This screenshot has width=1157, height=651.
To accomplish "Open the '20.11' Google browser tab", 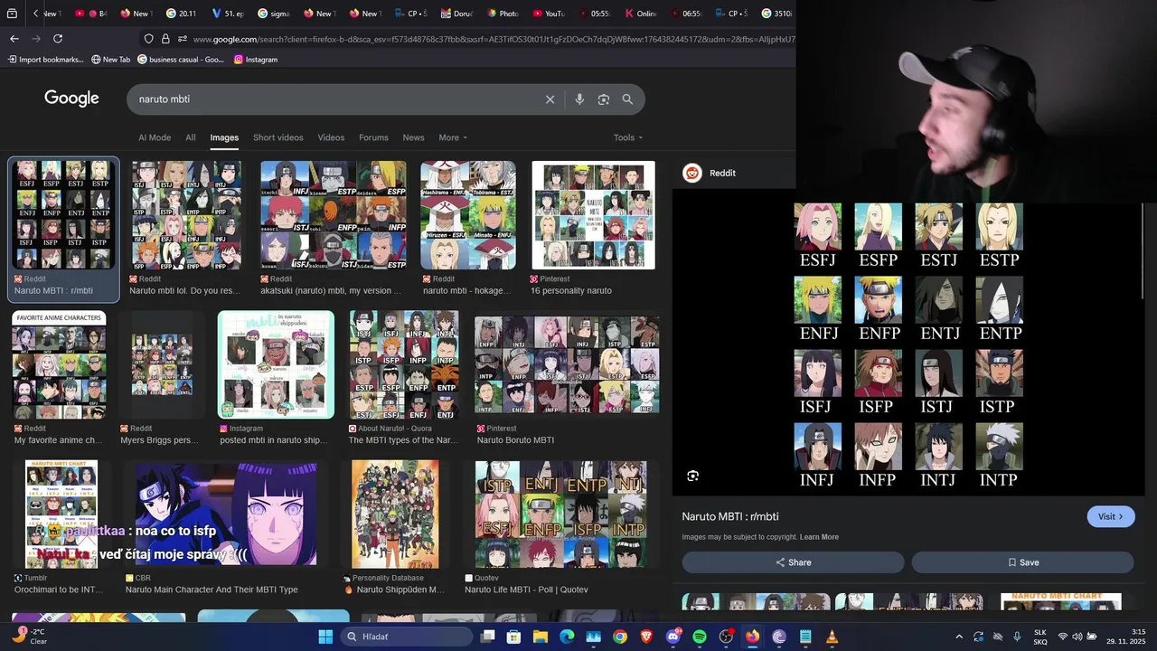I will coord(181,14).
